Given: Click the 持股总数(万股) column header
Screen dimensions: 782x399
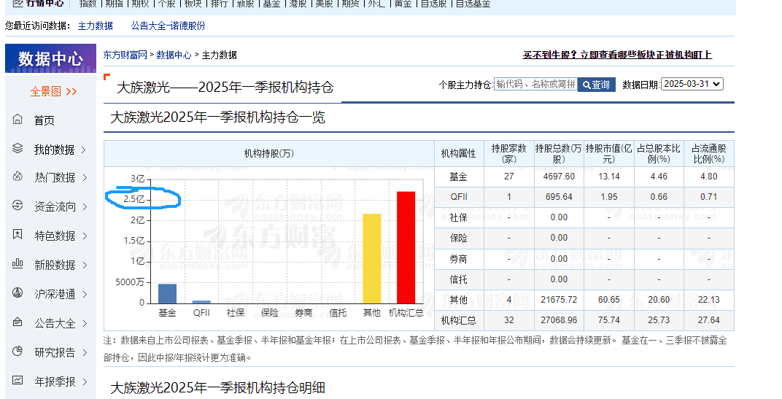Looking at the screenshot, I should pyautogui.click(x=559, y=154).
